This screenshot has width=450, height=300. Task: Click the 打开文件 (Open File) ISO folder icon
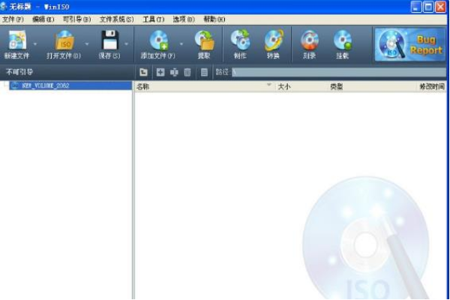click(x=64, y=40)
